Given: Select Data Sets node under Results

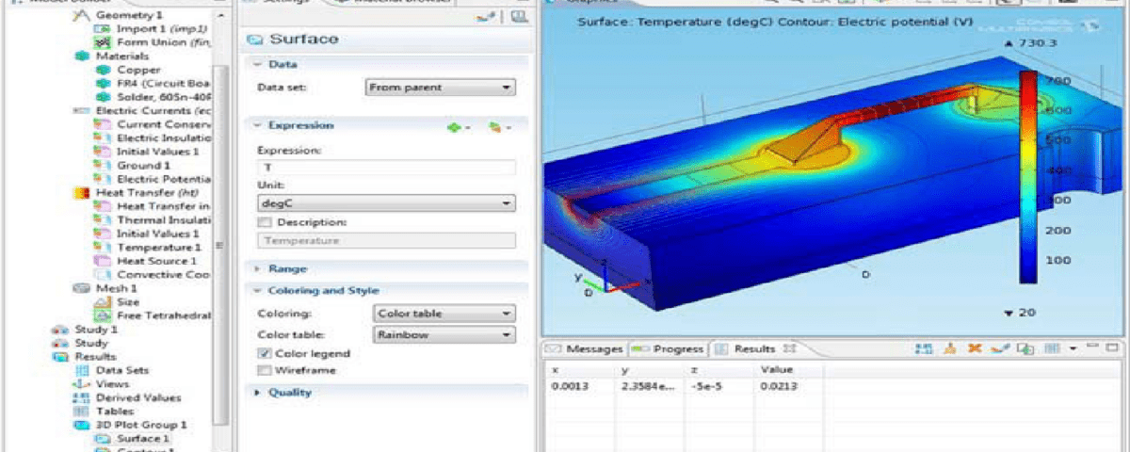Looking at the screenshot, I should 110,371.
